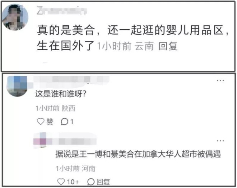Select the comment text 真的是美合
The height and width of the screenshot is (188, 237).
point(66,30)
